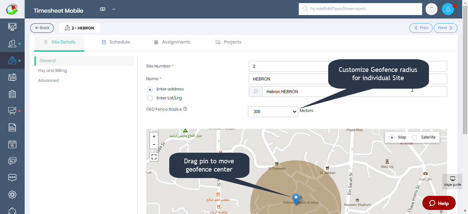Image resolution: width=468 pixels, height=214 pixels.
Task: Click the address field with Hebron,HEBRON
Action: tap(355, 92)
